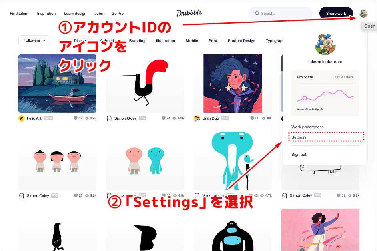Click the account avatar icon in the header
Image resolution: width=377 pixels, height=251 pixels.
364,13
